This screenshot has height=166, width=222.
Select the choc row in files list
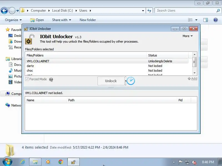coord(107,71)
